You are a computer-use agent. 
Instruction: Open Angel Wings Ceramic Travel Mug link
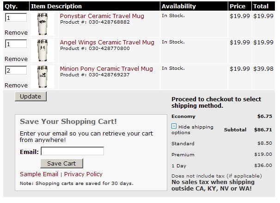[x=107, y=43]
